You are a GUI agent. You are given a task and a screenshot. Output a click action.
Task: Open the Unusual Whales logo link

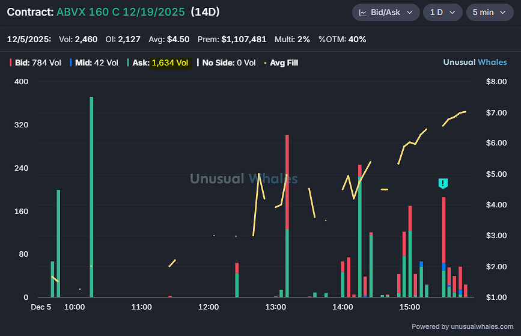475,62
